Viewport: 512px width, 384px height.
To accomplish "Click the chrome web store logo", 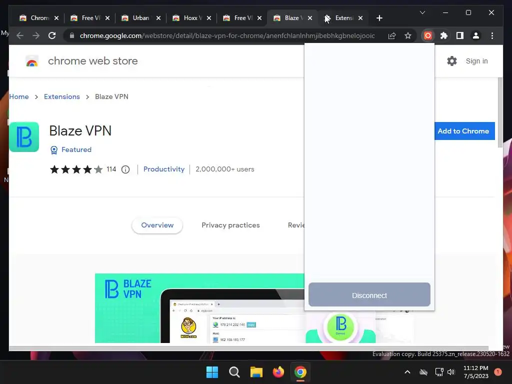I will (32, 61).
